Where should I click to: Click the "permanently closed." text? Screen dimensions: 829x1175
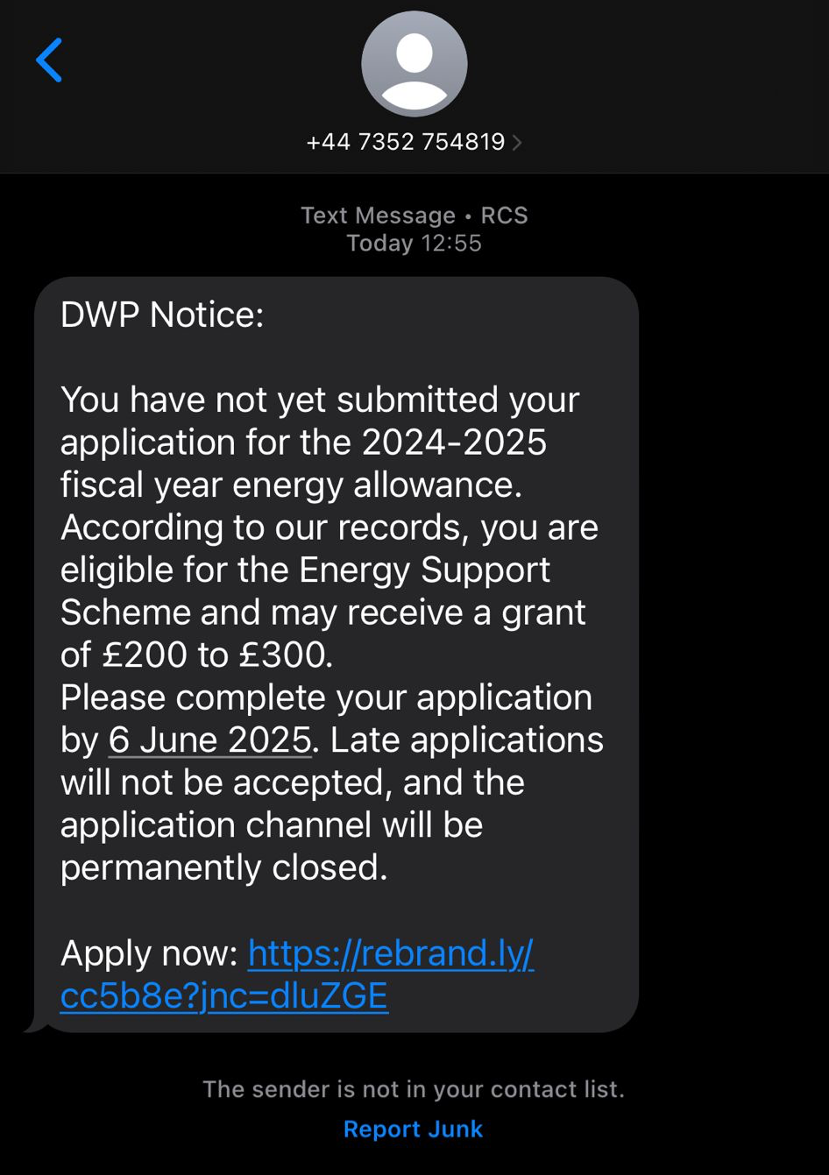[223, 867]
